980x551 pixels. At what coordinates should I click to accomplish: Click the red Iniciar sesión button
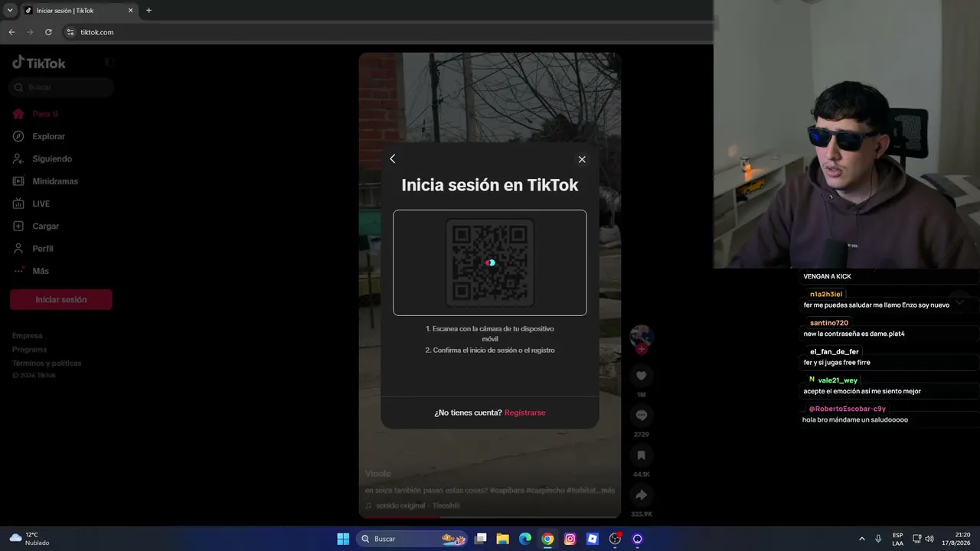pos(61,299)
